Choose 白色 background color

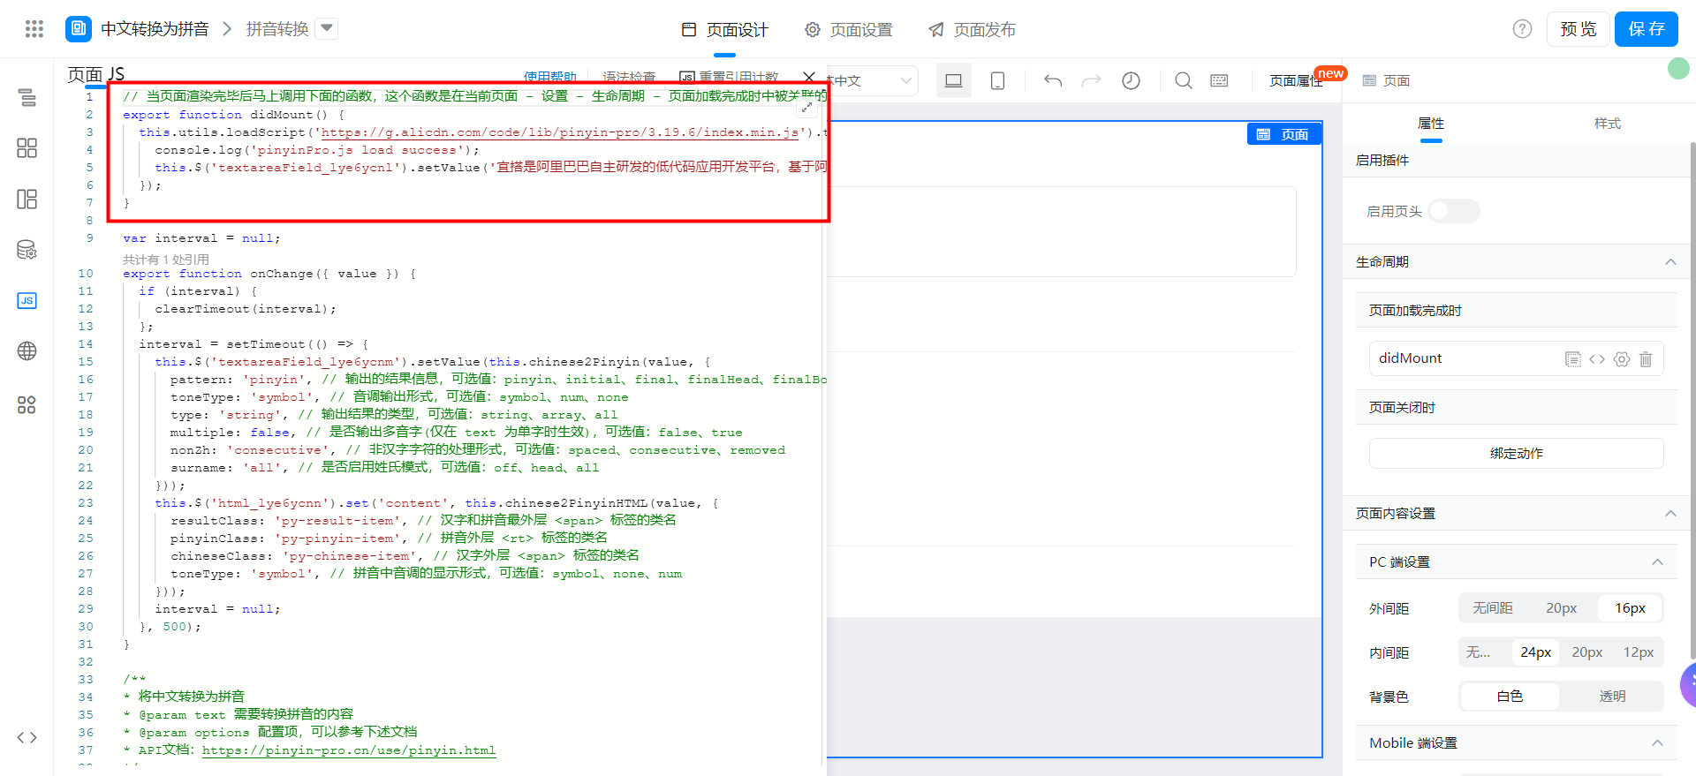[x=1510, y=697]
